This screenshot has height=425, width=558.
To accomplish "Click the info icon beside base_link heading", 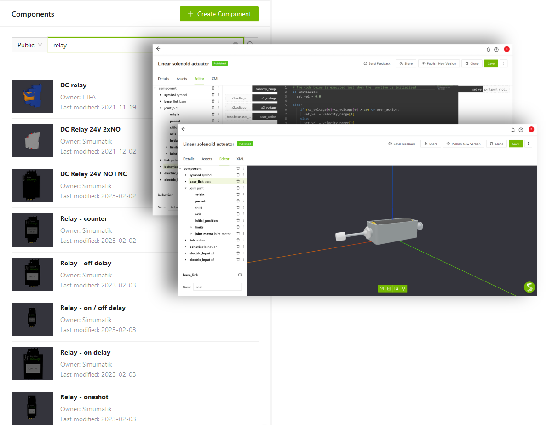I will point(240,275).
